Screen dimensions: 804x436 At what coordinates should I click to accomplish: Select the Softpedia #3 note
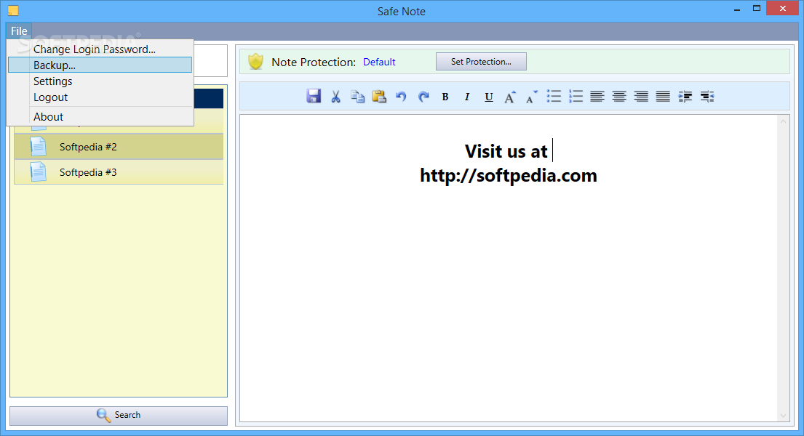click(119, 171)
